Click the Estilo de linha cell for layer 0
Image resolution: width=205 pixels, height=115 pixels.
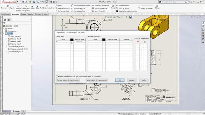(79, 42)
